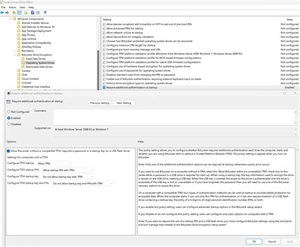Collapse the Windows Components tree node
This screenshot has width=300, height=247.
pyautogui.click(x=10, y=19)
